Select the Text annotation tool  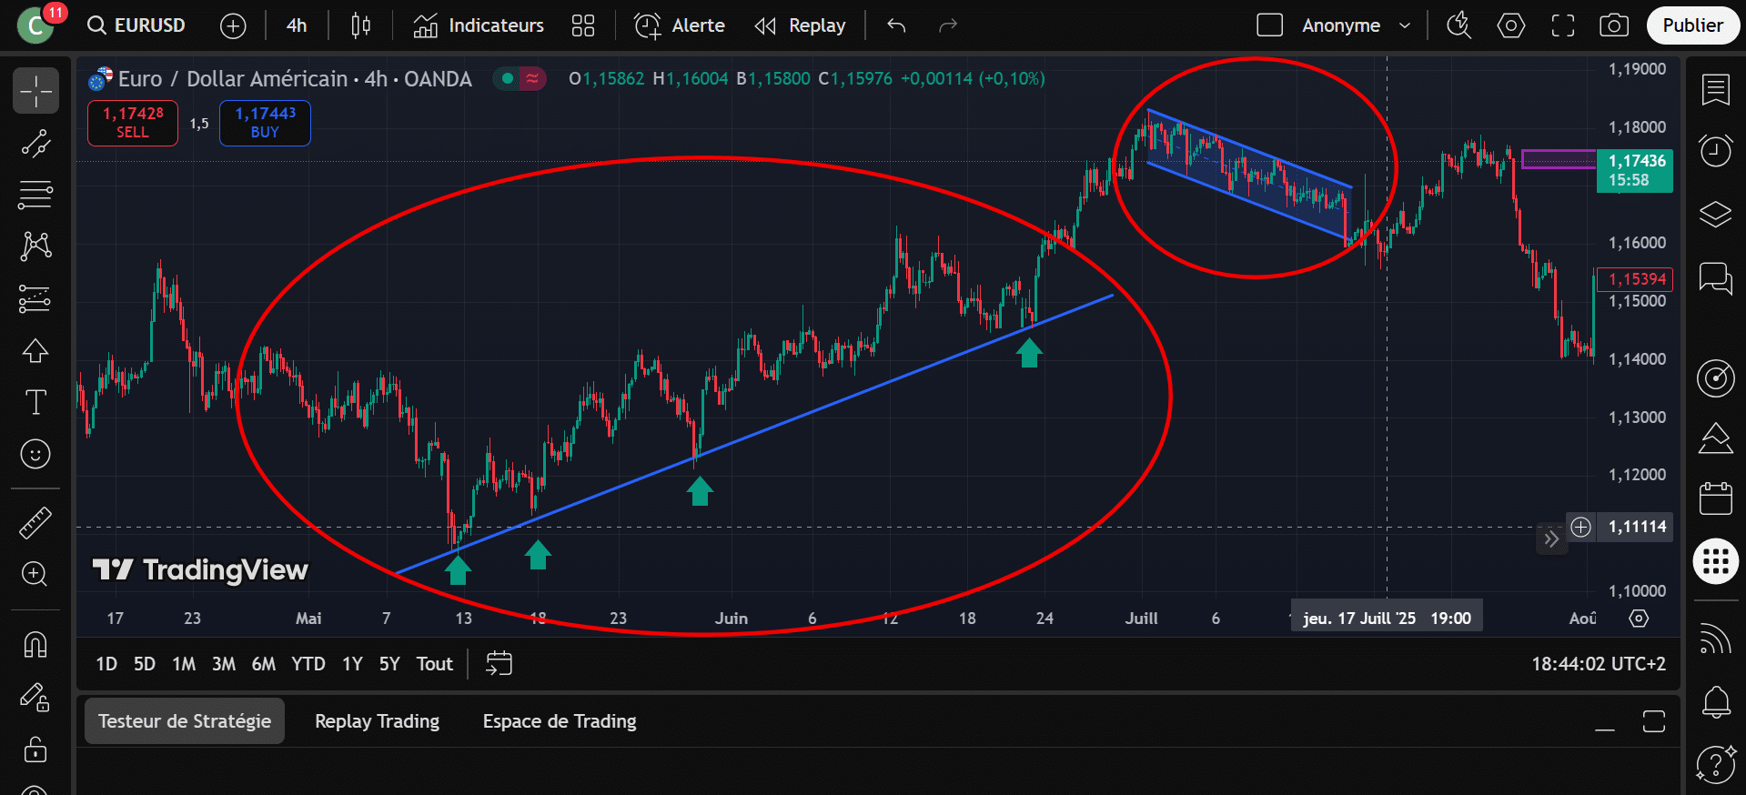point(35,402)
